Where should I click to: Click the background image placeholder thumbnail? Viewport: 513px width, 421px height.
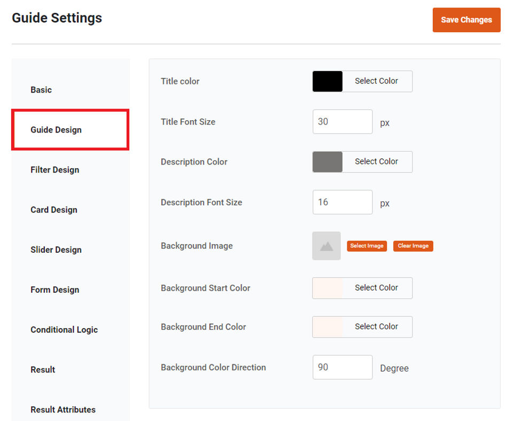point(327,246)
